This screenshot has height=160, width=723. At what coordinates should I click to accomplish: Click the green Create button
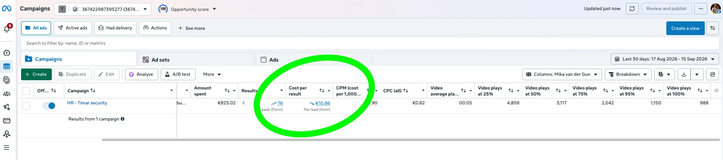point(36,74)
